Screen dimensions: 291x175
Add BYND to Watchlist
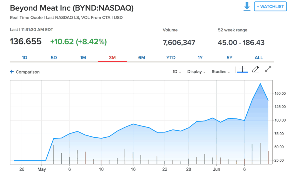pos(270,7)
